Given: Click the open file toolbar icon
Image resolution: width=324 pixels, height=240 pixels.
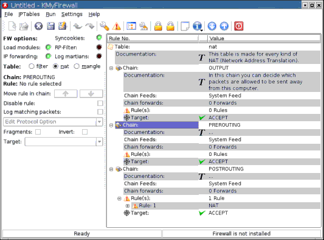Looking at the screenshot, I should pos(24,26).
